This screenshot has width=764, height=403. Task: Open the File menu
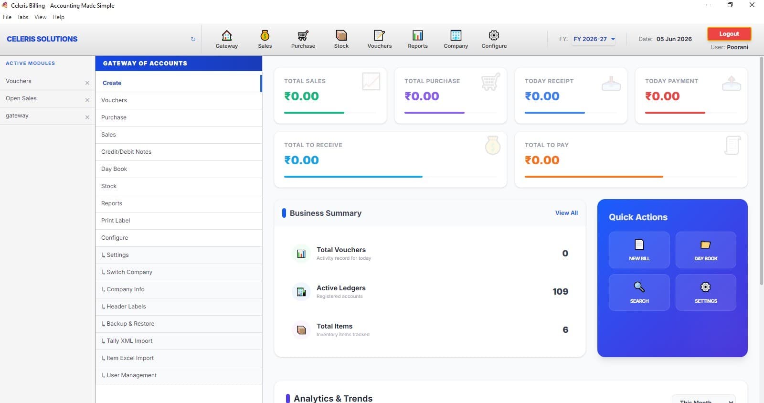point(7,17)
